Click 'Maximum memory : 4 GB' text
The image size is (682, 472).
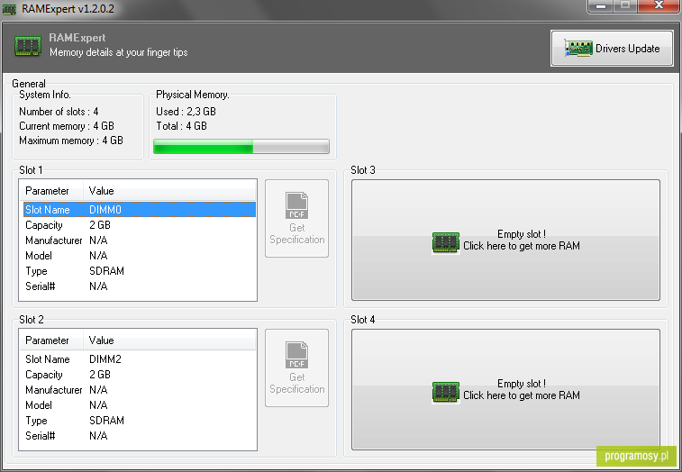tap(71, 141)
